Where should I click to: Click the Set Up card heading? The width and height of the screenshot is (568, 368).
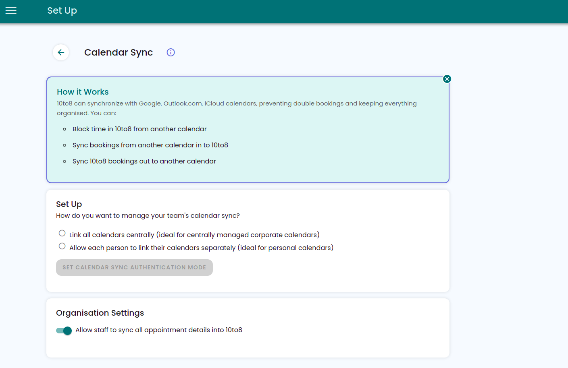(x=69, y=204)
